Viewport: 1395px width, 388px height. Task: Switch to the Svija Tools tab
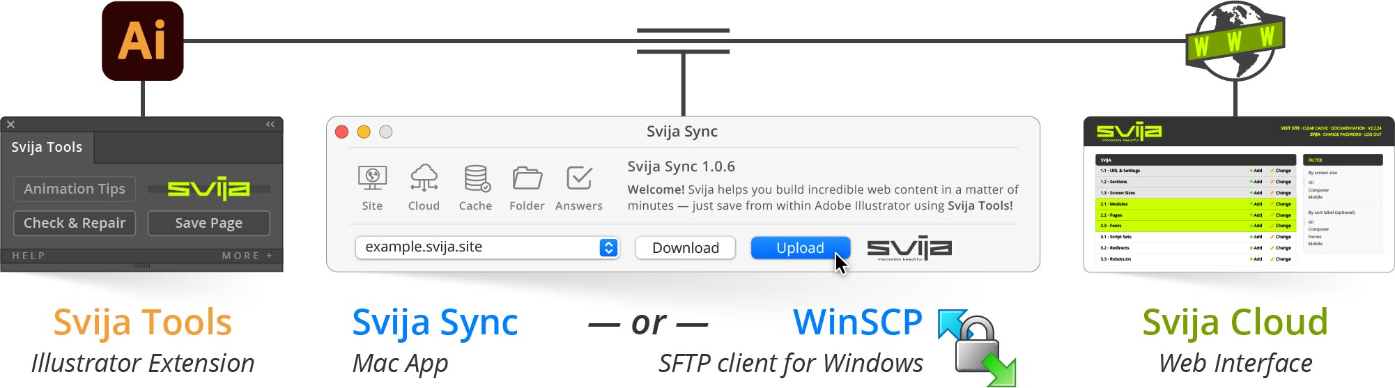(x=47, y=147)
